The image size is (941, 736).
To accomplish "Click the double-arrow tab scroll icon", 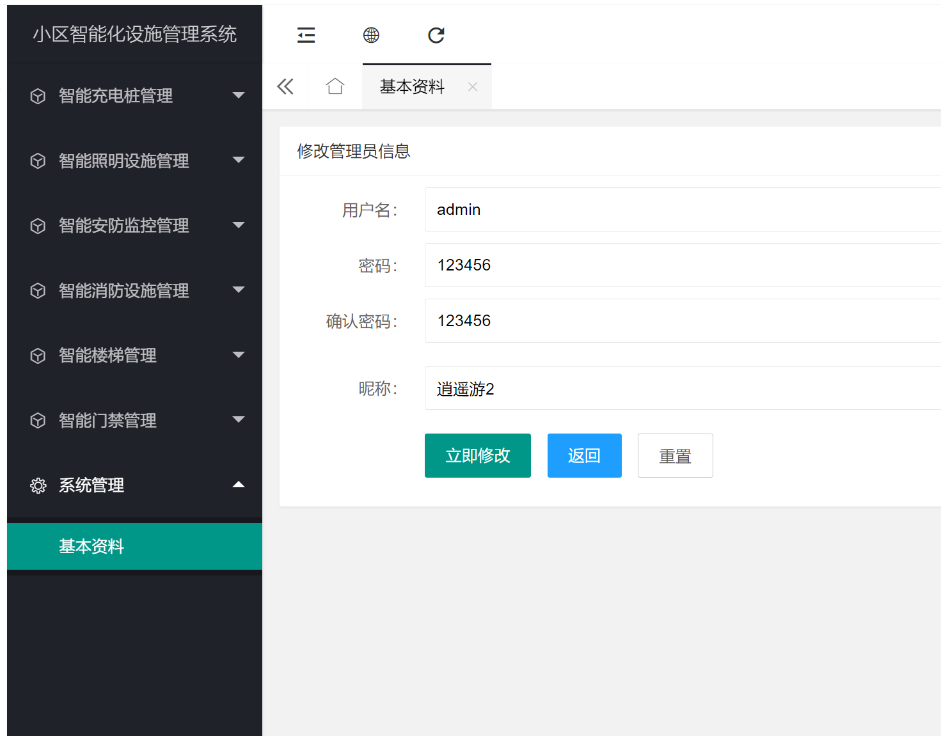I will pyautogui.click(x=285, y=86).
